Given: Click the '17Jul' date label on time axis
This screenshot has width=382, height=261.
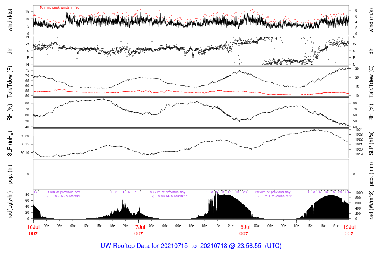Looking at the screenshot, I should [x=139, y=227].
